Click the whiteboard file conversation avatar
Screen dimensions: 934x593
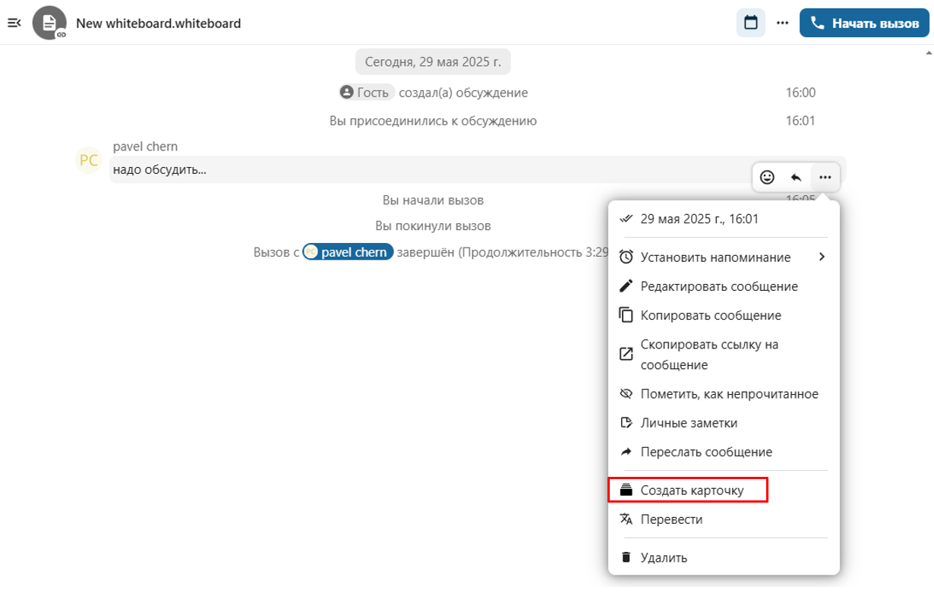click(x=49, y=23)
